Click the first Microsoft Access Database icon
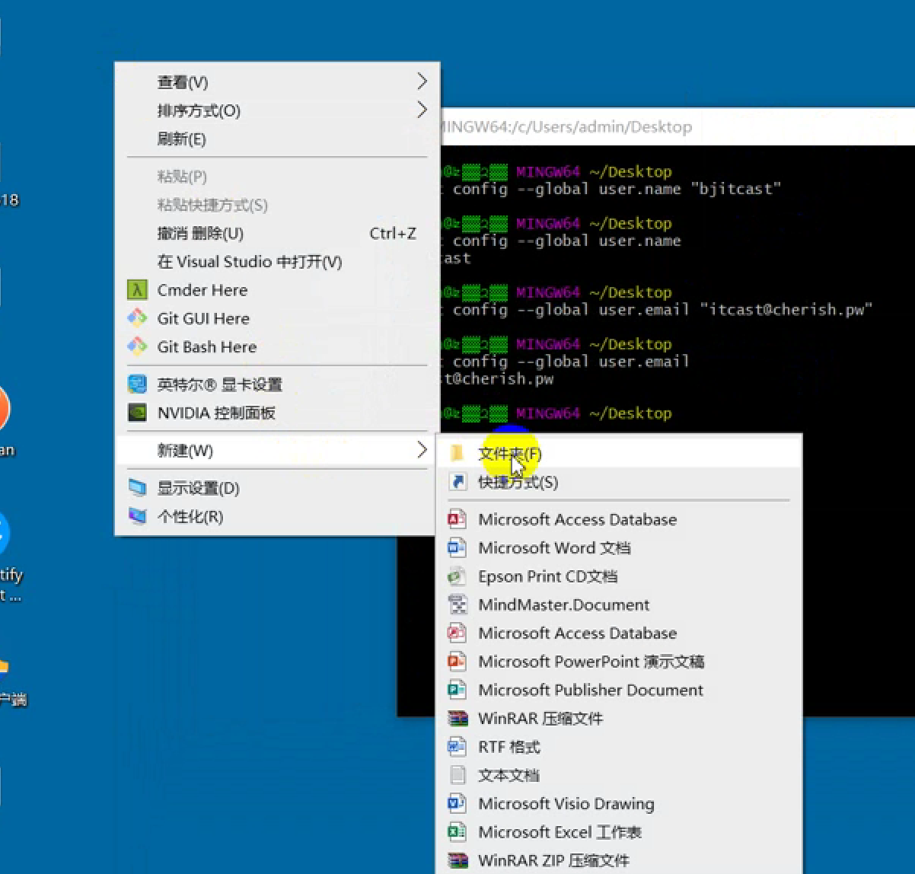 click(x=457, y=519)
